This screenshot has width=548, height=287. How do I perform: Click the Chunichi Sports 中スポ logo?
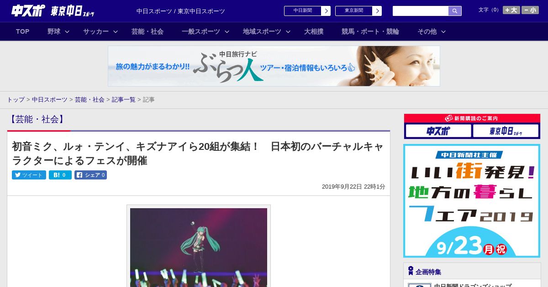(x=28, y=10)
